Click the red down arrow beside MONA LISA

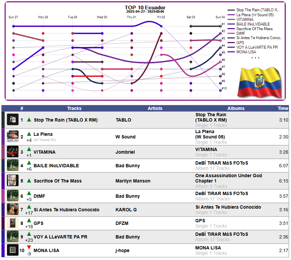point(29,247)
